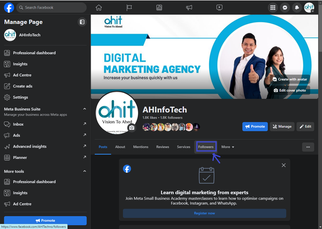The image size is (322, 229).
Task: Click Edit cover photo button
Action: click(290, 90)
